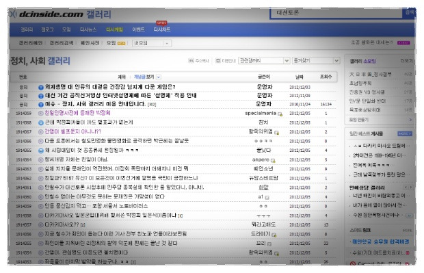Image resolution: width=424 pixels, height=273 pixels.
Task: Click the notice icon of 2012/11/29 notice
Action: tap(41, 96)
